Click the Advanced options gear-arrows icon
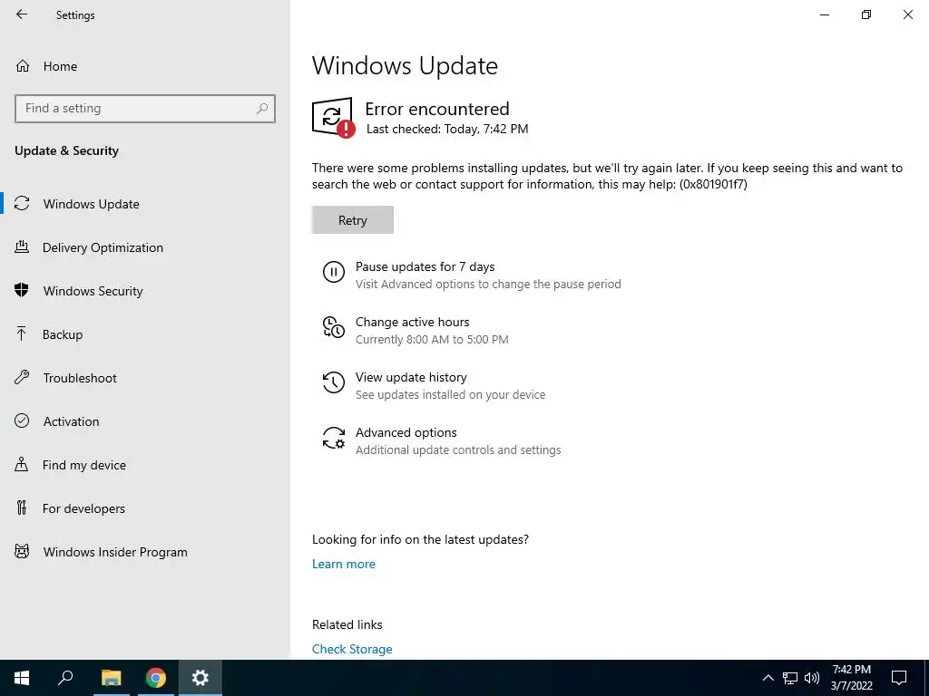929x696 pixels. [x=334, y=438]
